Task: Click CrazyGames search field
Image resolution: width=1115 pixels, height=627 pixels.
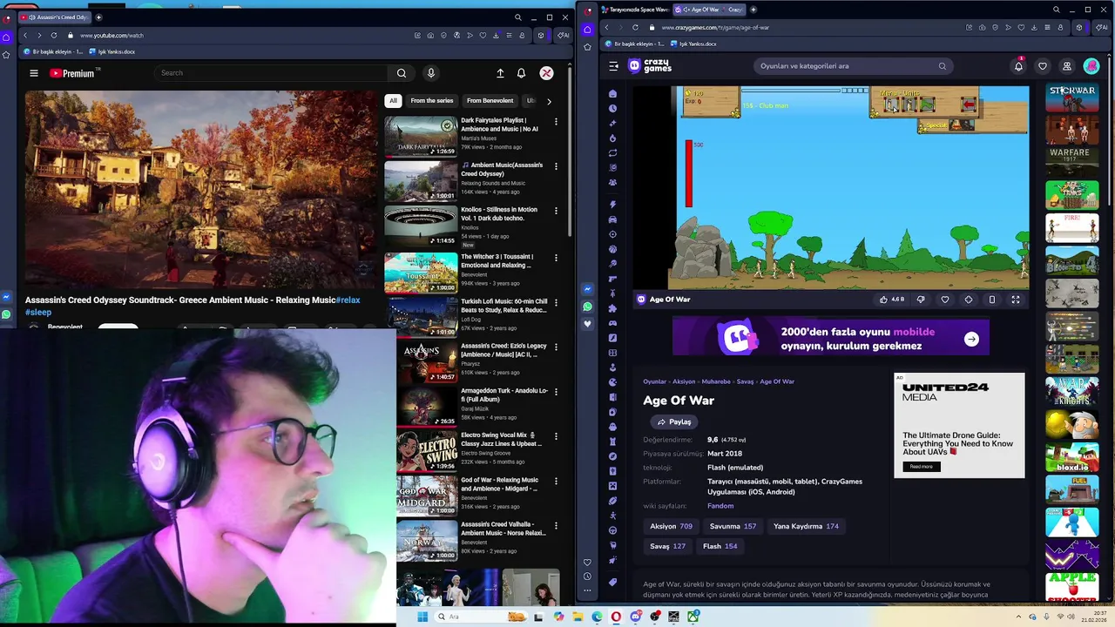Action: [x=853, y=66]
